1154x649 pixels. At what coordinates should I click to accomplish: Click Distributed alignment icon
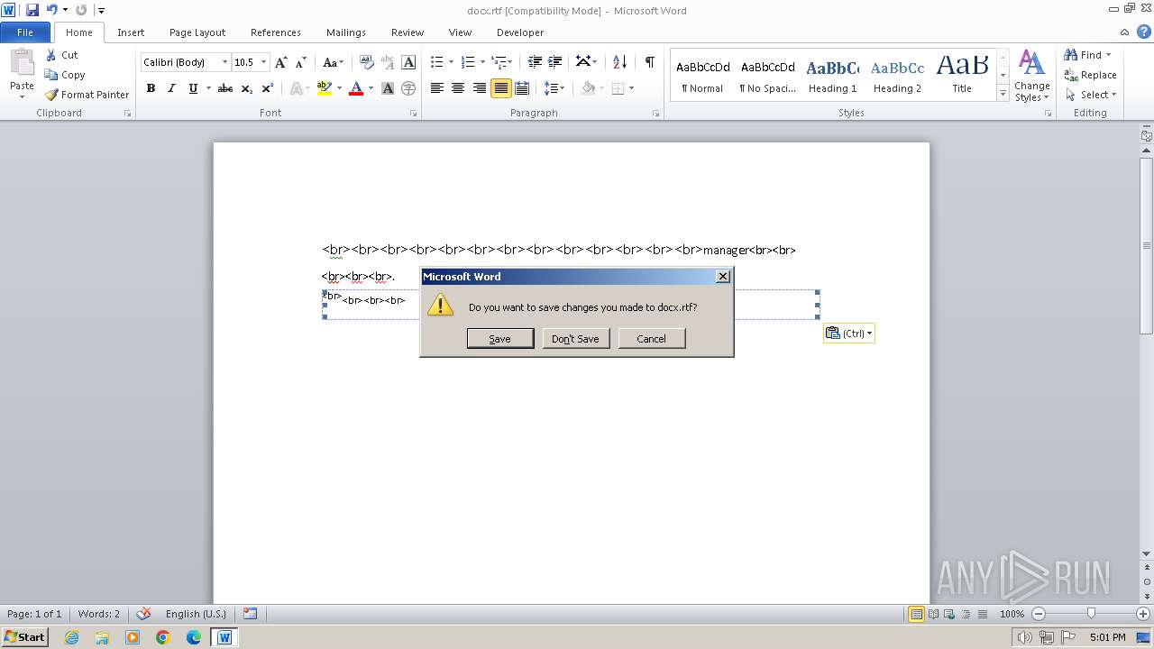(x=521, y=88)
